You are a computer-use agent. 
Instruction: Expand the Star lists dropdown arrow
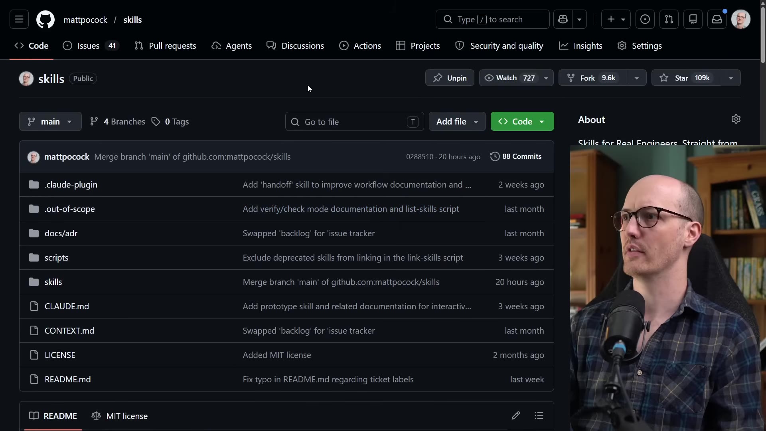tap(731, 78)
